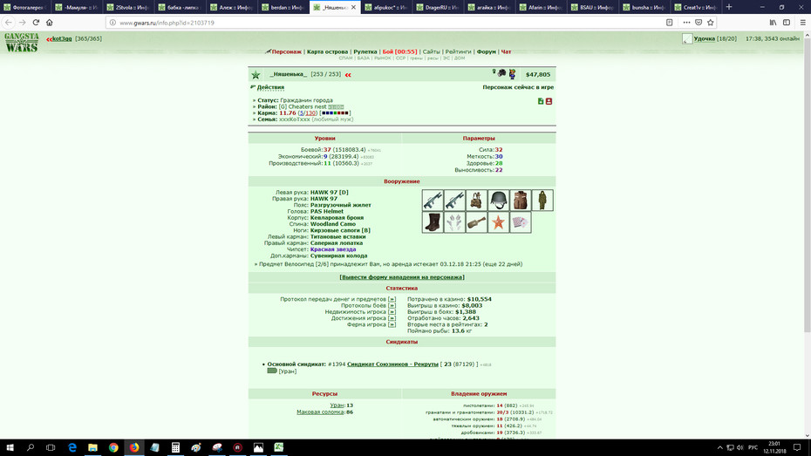Expand the Действия actions menu
The width and height of the screenshot is (811, 456).
tap(270, 87)
